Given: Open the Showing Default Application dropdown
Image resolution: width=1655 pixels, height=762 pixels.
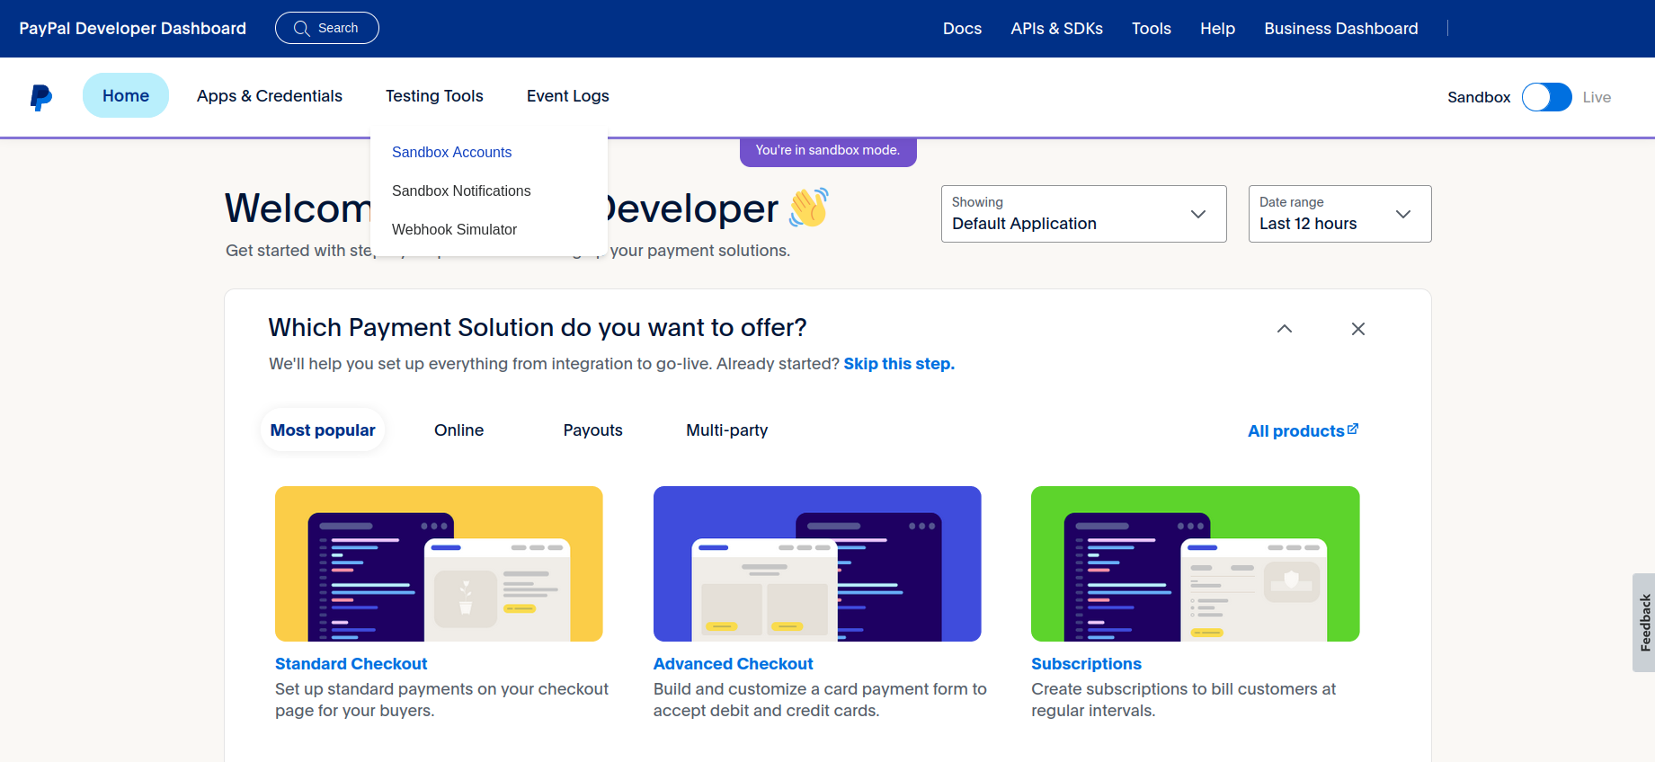Looking at the screenshot, I should [1083, 214].
